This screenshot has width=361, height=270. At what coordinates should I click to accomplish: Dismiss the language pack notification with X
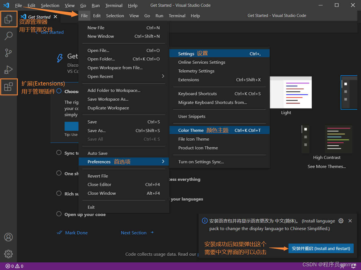click(x=350, y=221)
